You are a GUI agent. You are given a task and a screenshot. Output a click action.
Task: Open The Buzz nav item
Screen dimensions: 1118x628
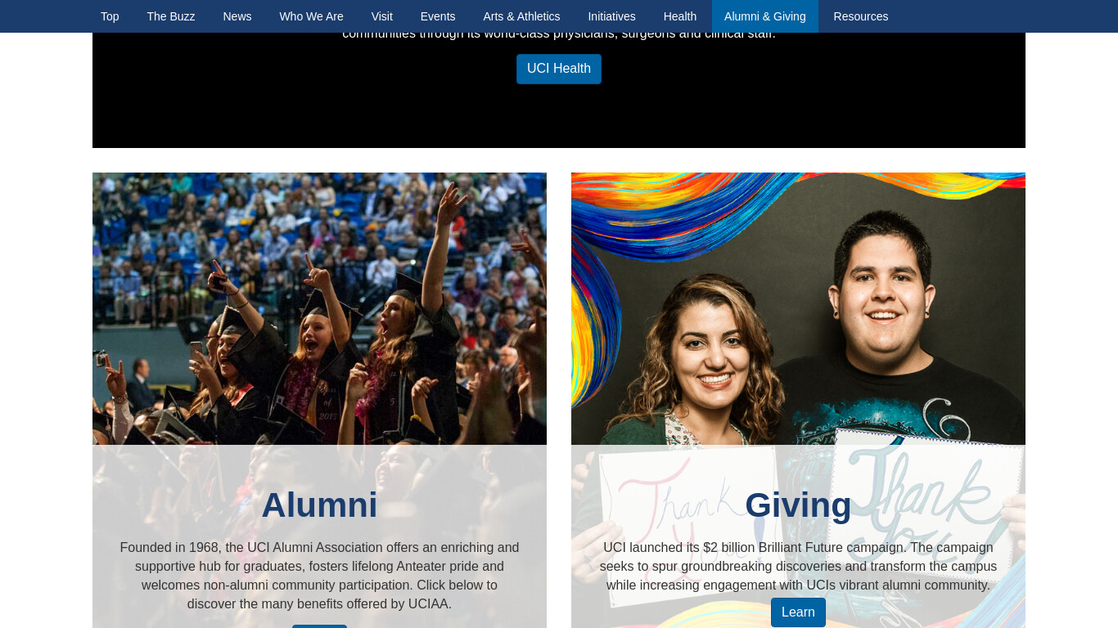[171, 16]
